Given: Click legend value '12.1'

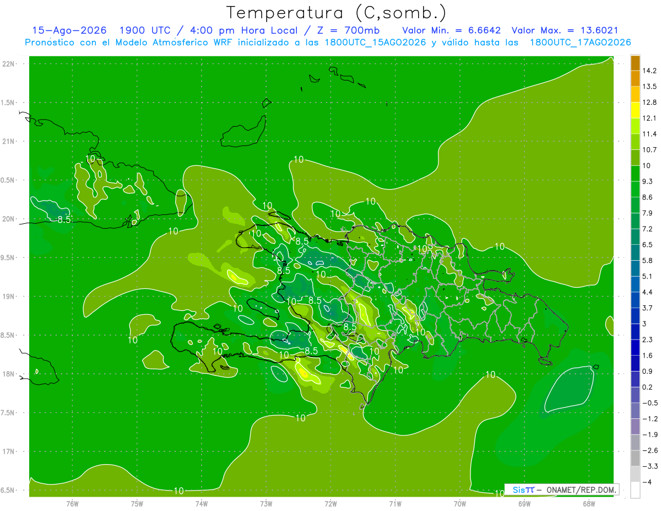Looking at the screenshot, I should (649, 118).
